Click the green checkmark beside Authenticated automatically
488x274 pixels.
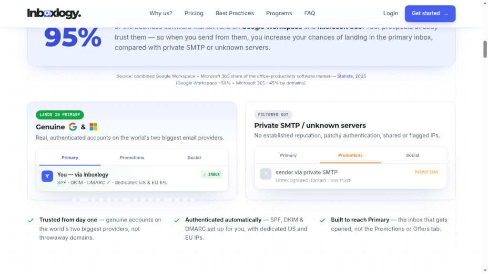point(177,220)
